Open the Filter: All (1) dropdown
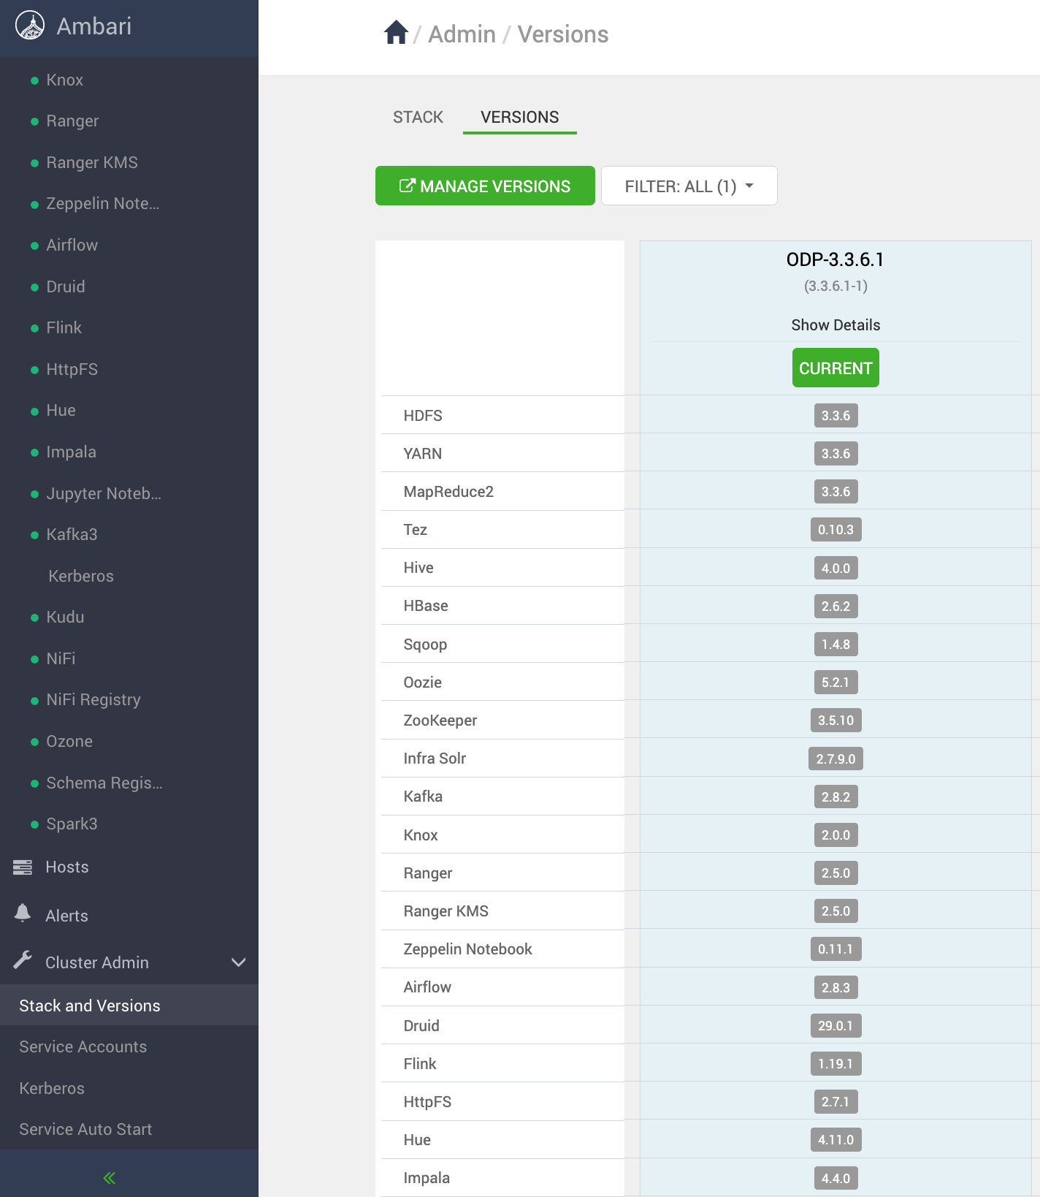Viewport: 1040px width, 1197px height. 689,186
